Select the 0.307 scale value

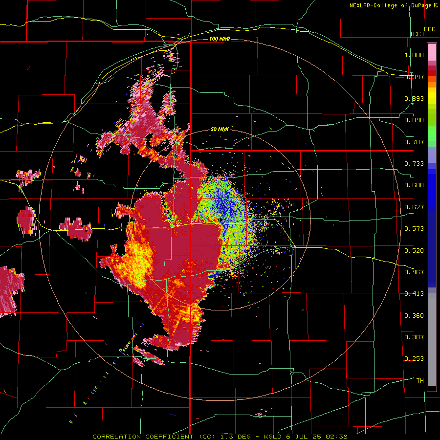point(414,337)
